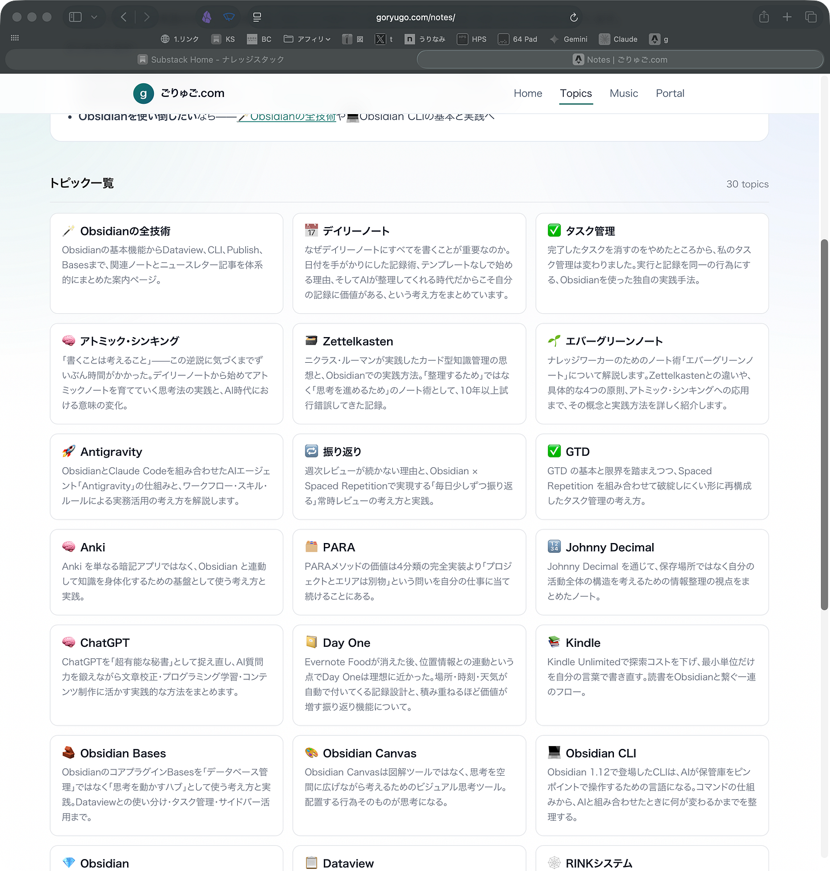The width and height of the screenshot is (830, 871).
Task: Click the gem icon on the Obsidian card
Action: tap(68, 862)
